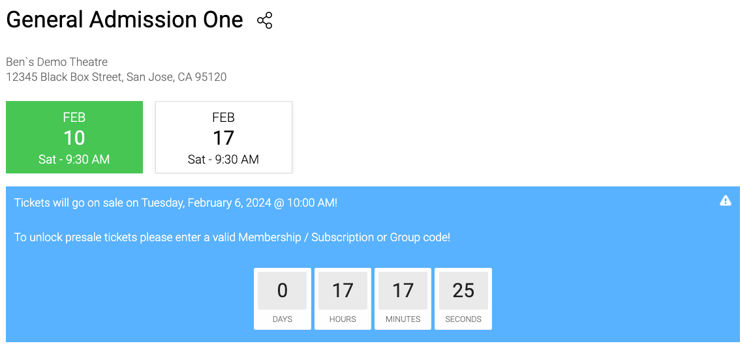Click Sat - 9:30 AM under FEB 17
This screenshot has width=753, height=350.
(223, 160)
